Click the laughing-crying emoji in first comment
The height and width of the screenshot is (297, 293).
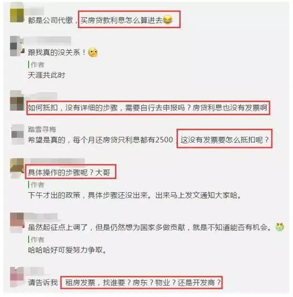click(x=168, y=20)
